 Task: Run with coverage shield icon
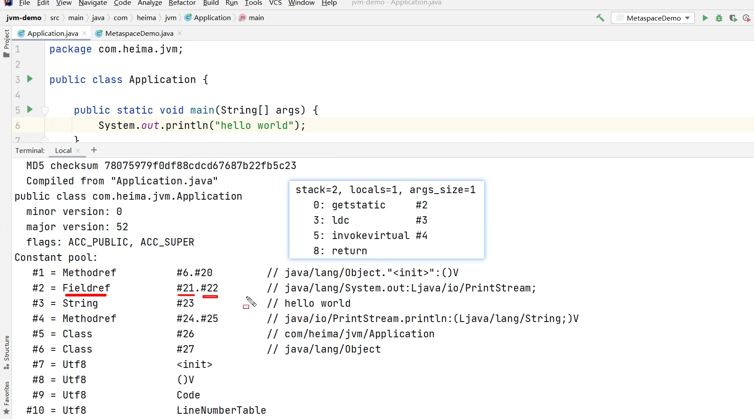733,18
